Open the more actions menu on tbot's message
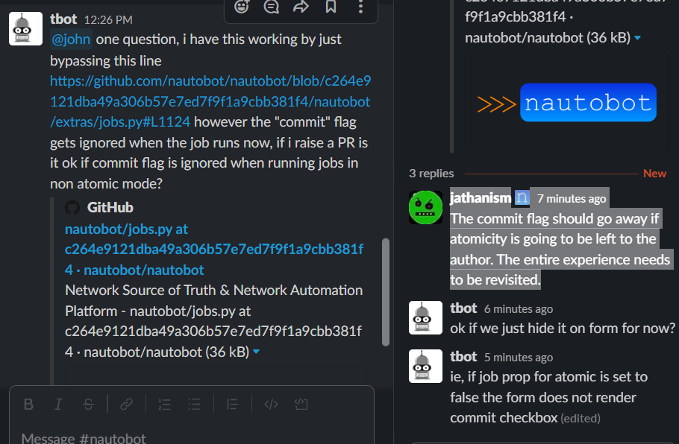The image size is (679, 444). tap(360, 7)
